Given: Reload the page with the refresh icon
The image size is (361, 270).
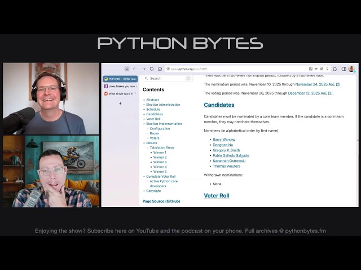Looking at the screenshot, I should (152, 69).
